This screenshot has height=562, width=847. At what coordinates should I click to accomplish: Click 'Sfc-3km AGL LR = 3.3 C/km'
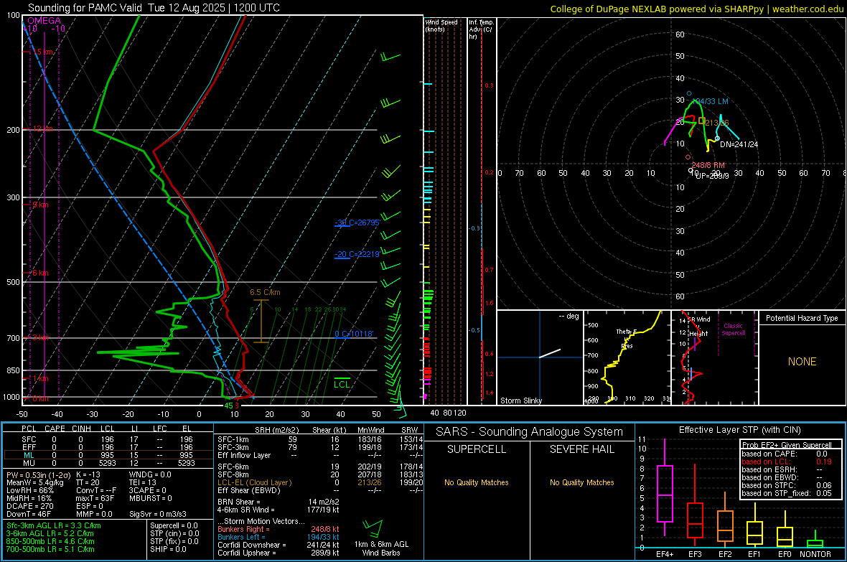54,525
